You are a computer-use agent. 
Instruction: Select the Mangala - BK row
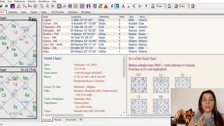(96, 30)
